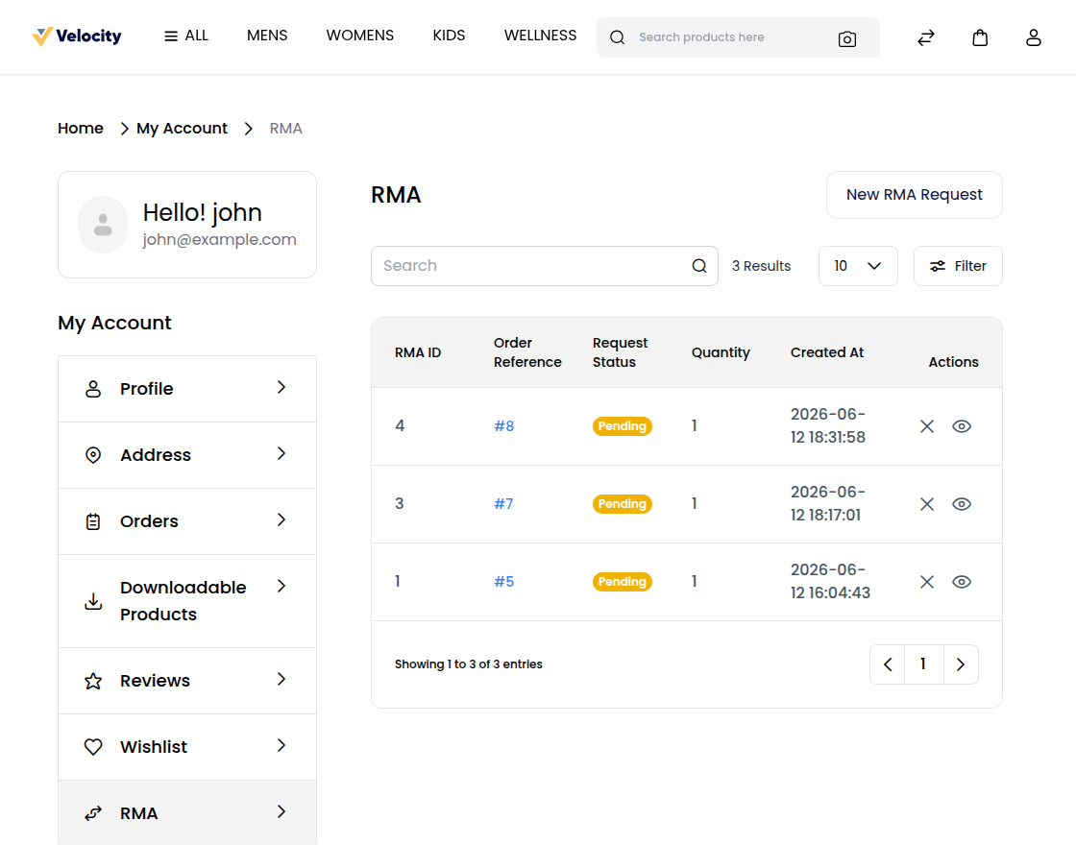The height and width of the screenshot is (845, 1076).
Task: Open the ALL categories hamburger menu
Action: [186, 36]
